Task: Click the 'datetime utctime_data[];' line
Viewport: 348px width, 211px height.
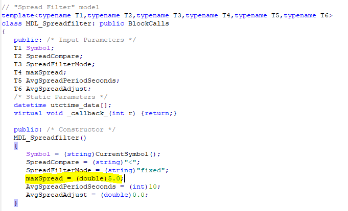Action: [x=62, y=105]
